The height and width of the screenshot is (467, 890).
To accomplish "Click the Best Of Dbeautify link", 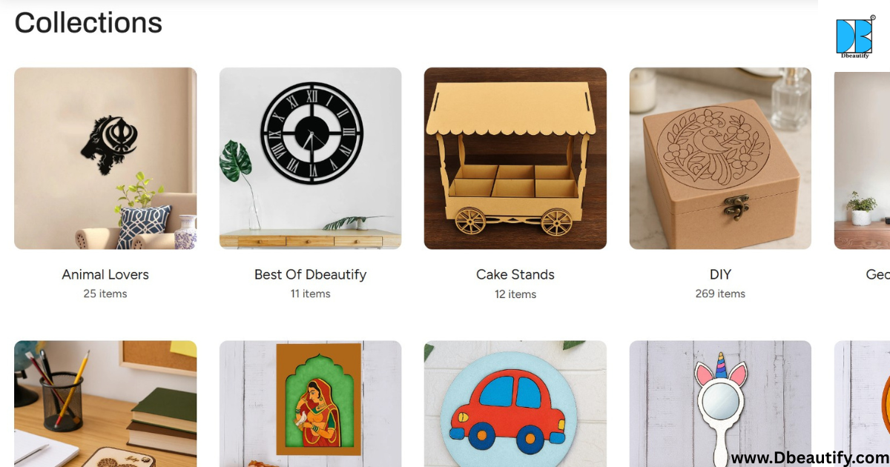I will (x=310, y=274).
